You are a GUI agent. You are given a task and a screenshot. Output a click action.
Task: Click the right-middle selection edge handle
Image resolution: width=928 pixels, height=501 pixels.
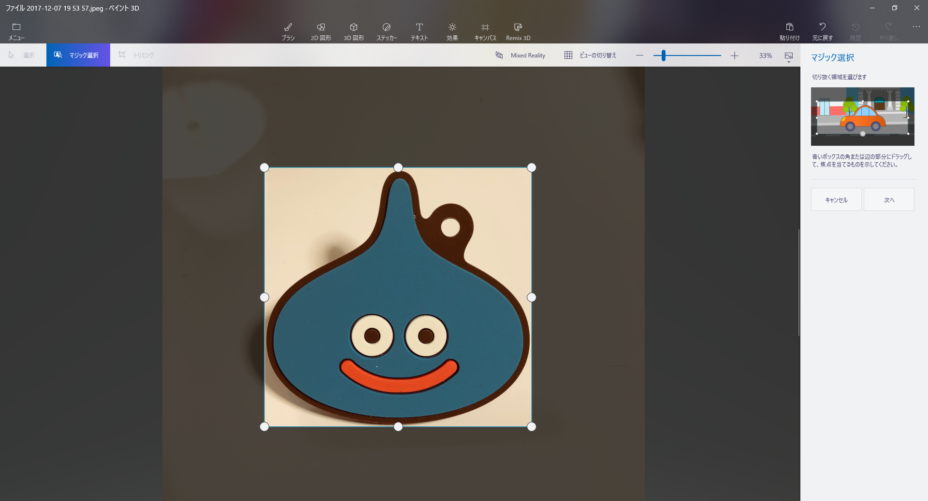click(532, 297)
